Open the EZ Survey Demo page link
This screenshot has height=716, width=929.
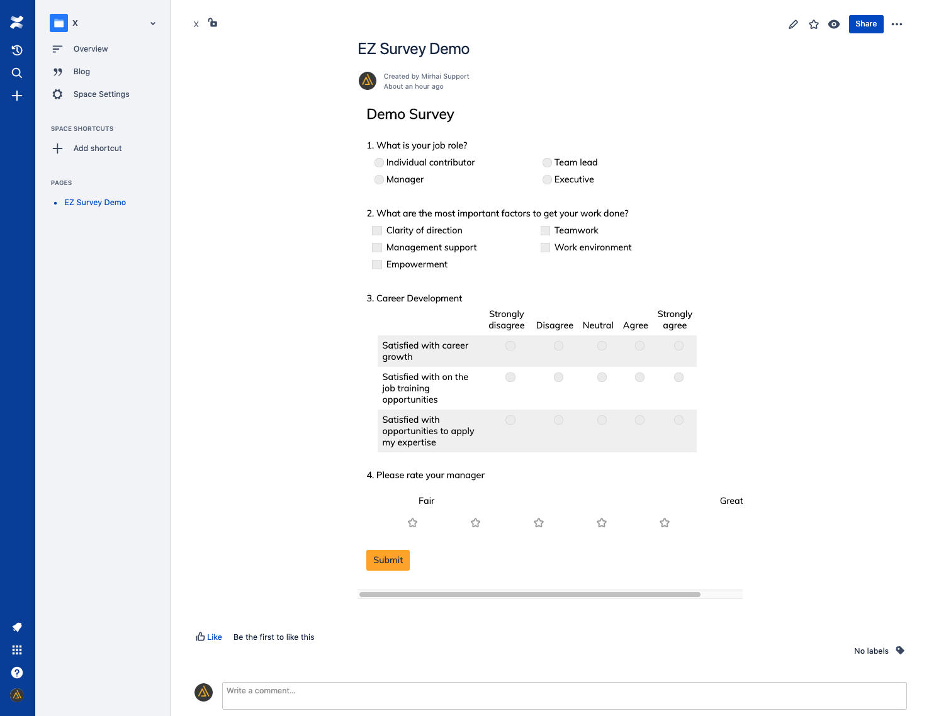click(95, 203)
